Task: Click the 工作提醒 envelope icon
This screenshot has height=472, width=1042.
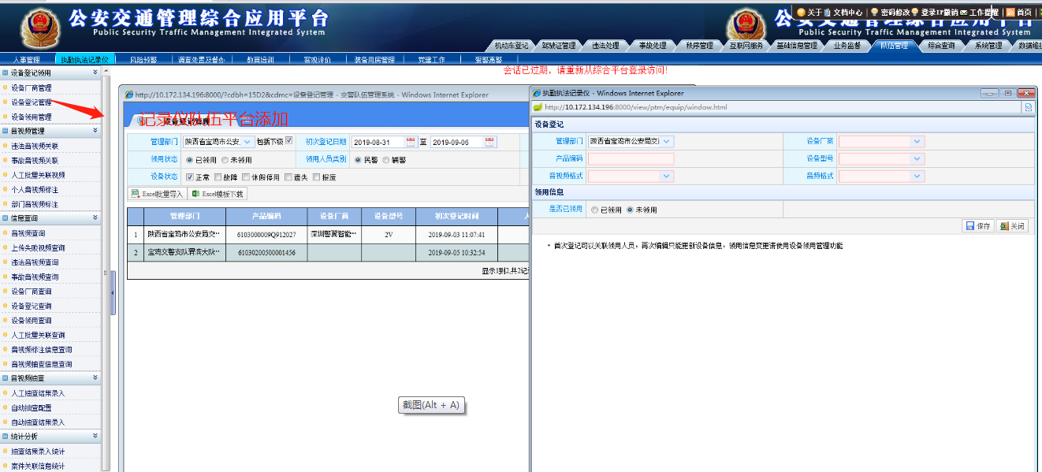Action: [x=963, y=13]
